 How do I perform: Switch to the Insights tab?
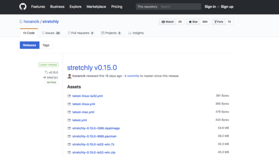point(136,33)
